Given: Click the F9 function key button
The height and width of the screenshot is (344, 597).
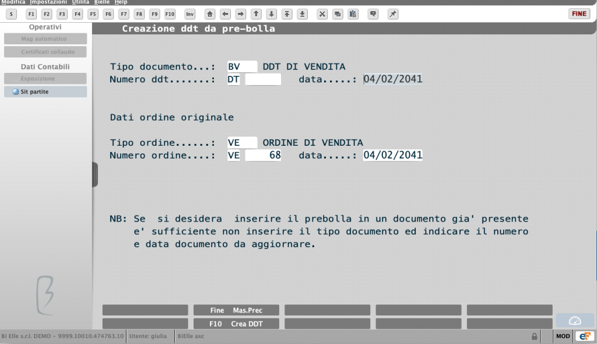Looking at the screenshot, I should click(154, 14).
